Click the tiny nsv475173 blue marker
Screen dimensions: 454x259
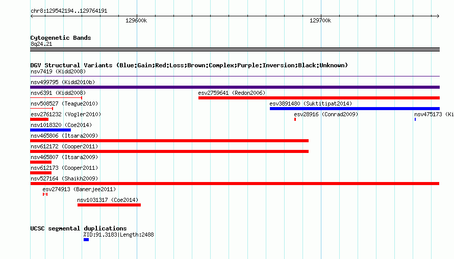click(415, 119)
